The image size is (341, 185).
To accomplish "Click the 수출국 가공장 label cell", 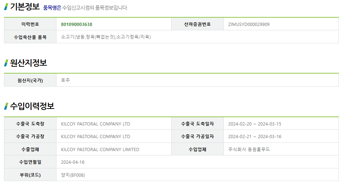I will (30, 136).
